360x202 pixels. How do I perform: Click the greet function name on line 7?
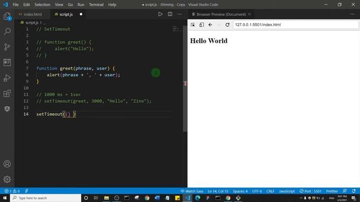[x=66, y=68]
